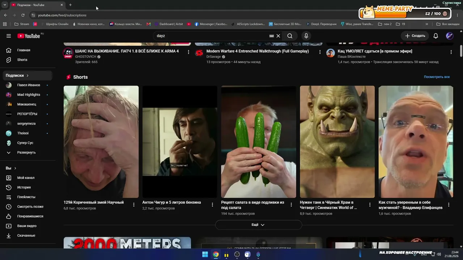The image size is (463, 260).
Task: Clear the search query with the X
Action: 278,36
